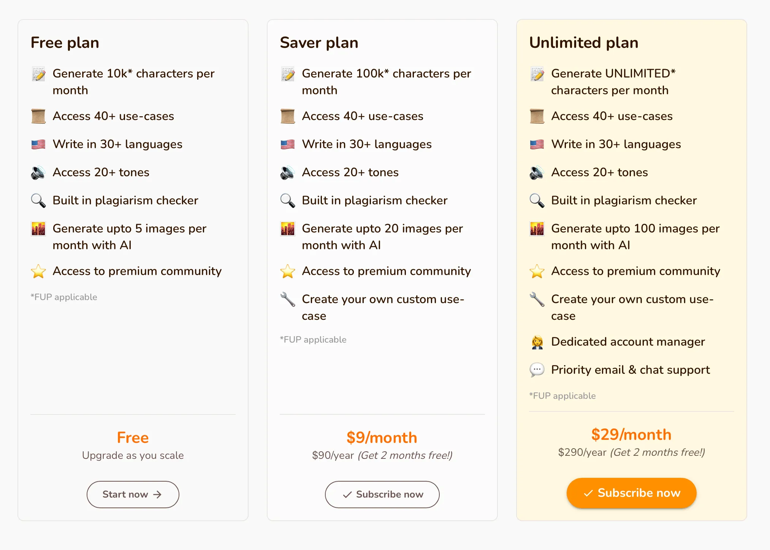The width and height of the screenshot is (770, 550).
Task: Click the magnifying glass icon in Saver plan
Action: pos(288,201)
